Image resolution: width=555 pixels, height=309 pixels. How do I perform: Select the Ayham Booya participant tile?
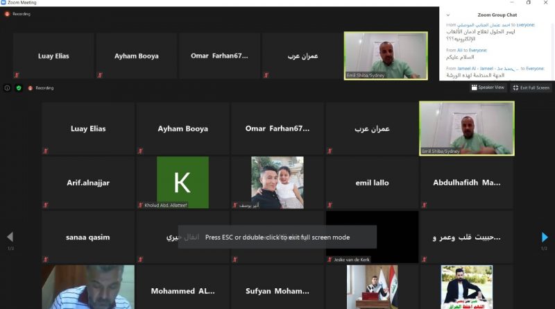click(x=182, y=128)
